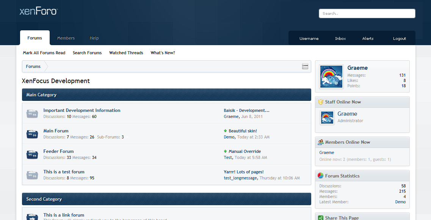
Task: Click the Important Development Information forum icon
Action: (x=32, y=113)
